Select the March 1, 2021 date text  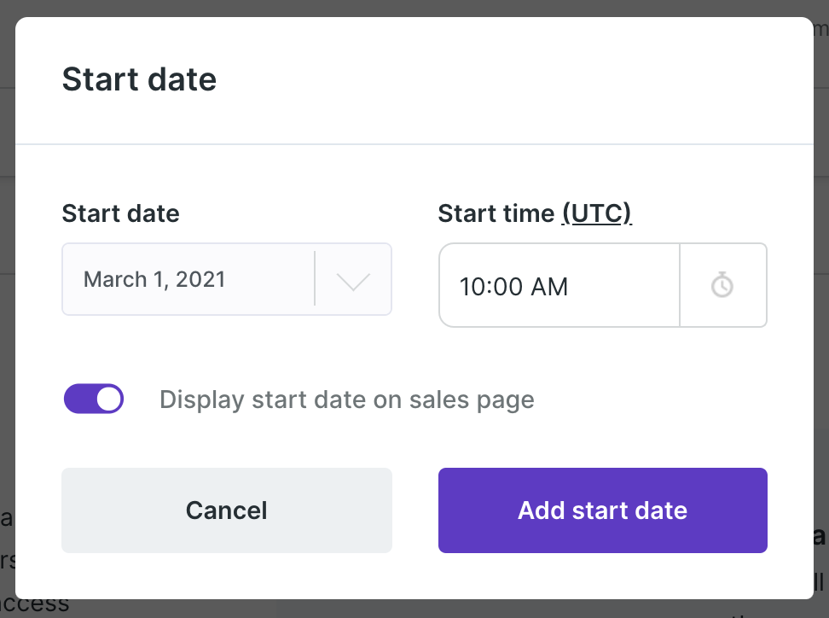pos(154,279)
